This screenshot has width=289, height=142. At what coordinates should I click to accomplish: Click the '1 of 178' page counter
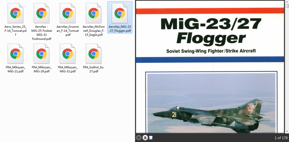(281, 138)
